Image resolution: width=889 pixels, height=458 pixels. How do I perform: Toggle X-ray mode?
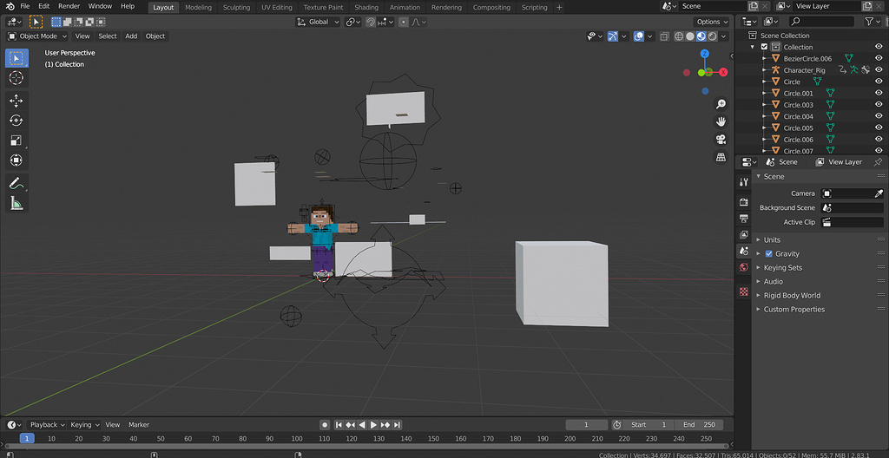tap(664, 36)
